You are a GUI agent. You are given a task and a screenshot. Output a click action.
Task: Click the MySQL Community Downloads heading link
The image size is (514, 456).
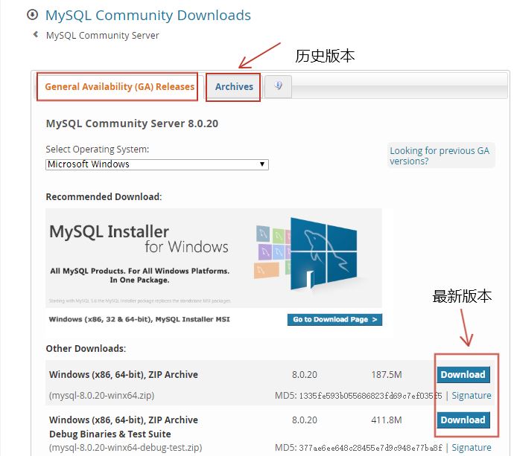click(x=148, y=16)
